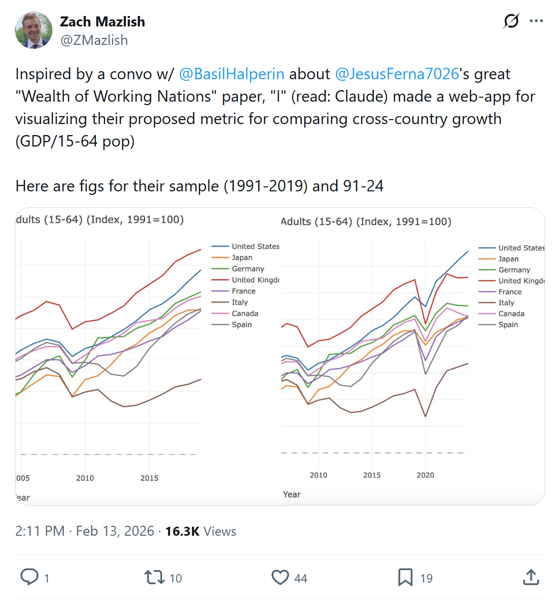Viewport: 560px width, 600px height.
Task: Click the @BasilHalperin mention link
Action: [x=231, y=74]
